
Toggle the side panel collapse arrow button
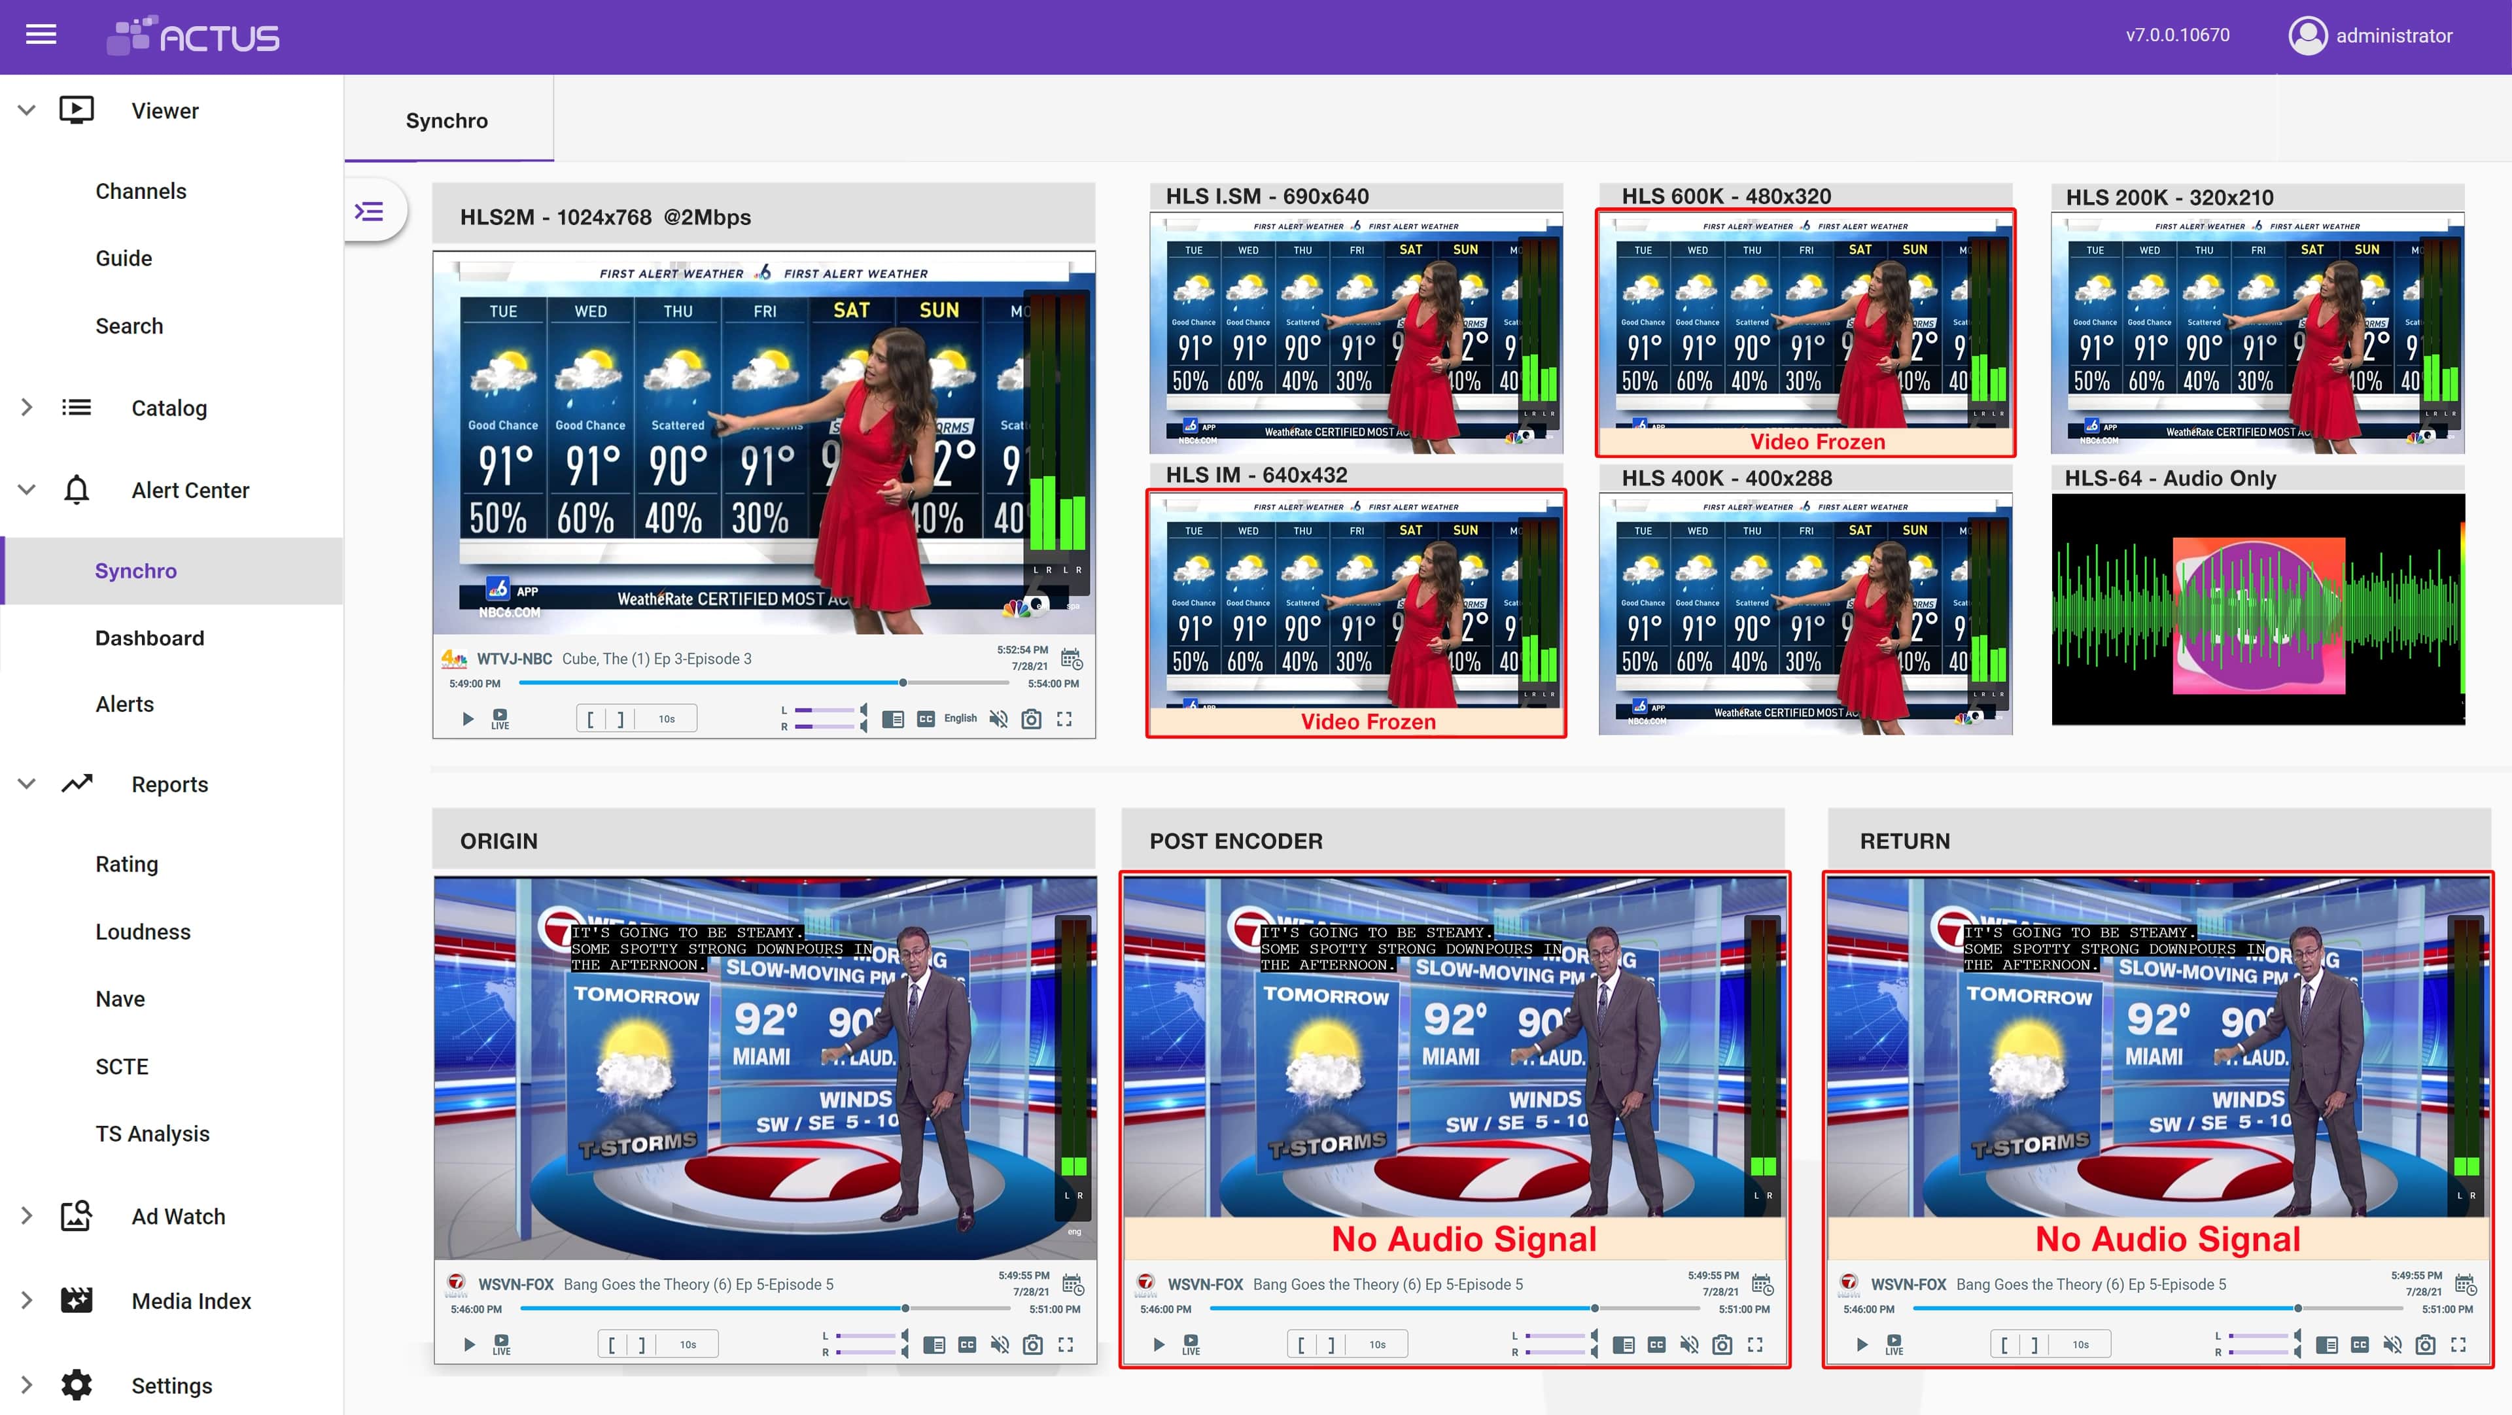pyautogui.click(x=370, y=211)
